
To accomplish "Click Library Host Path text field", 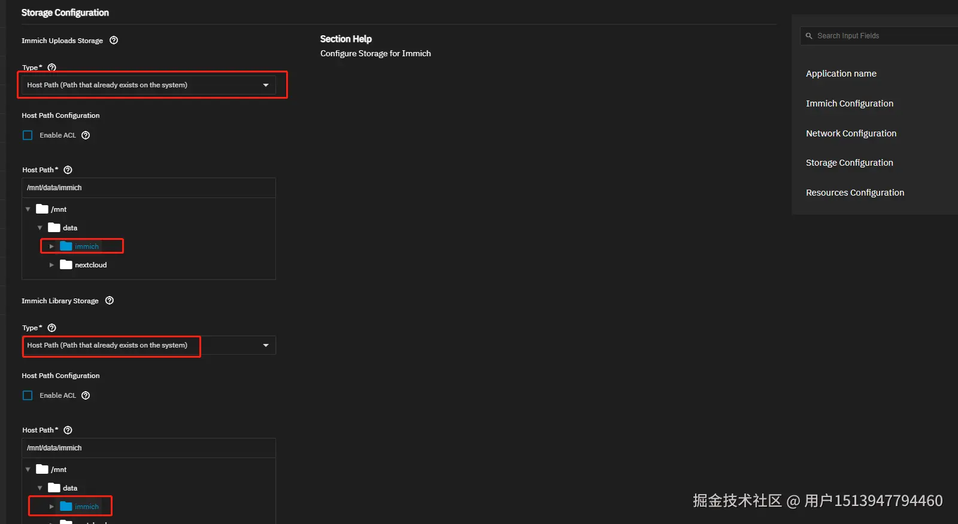I will 148,448.
